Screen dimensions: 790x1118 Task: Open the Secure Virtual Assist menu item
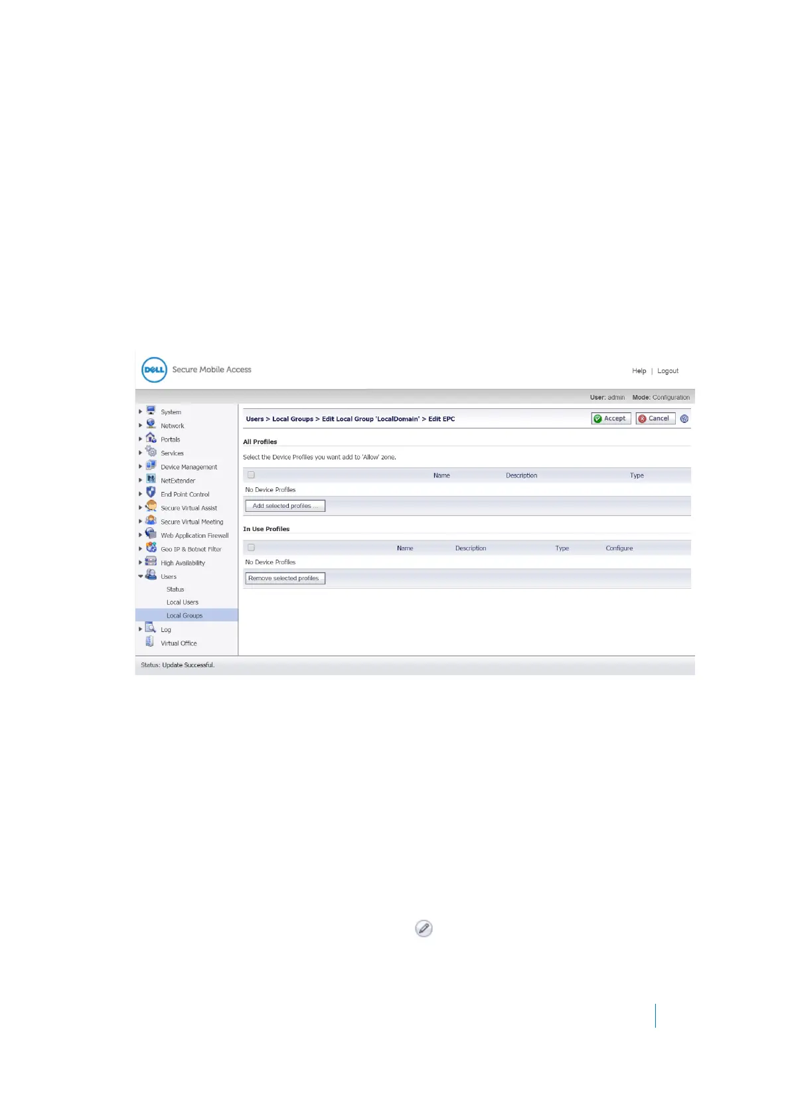(x=189, y=508)
